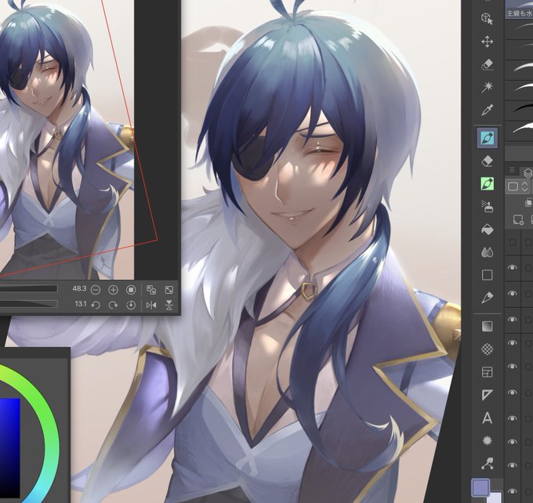Click the new layer icon with plus
Screen dimensions: 533x503
pyautogui.click(x=518, y=219)
